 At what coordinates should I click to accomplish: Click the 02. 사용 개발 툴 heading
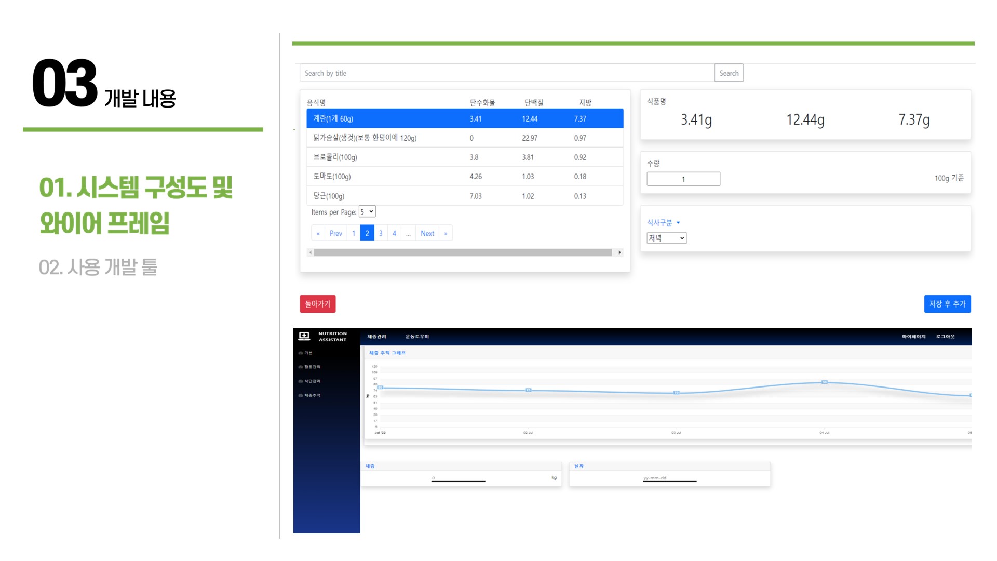tap(98, 267)
